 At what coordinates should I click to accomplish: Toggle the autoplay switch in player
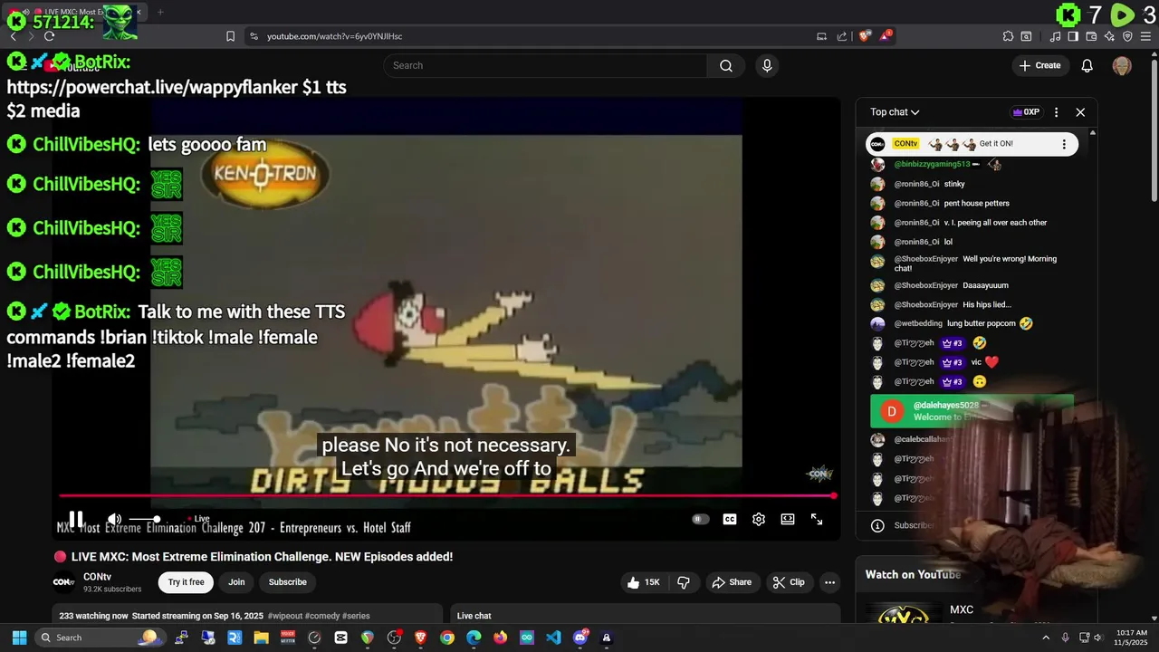[700, 519]
